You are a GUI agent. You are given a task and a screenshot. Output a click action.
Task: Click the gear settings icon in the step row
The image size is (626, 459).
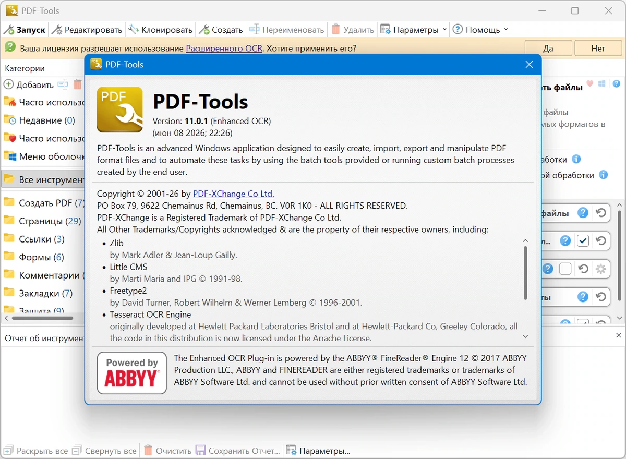[601, 269]
